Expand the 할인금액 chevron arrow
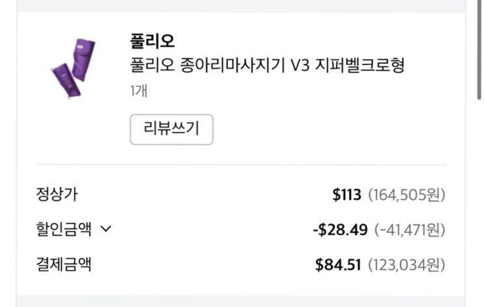The height and width of the screenshot is (307, 484). 107,229
